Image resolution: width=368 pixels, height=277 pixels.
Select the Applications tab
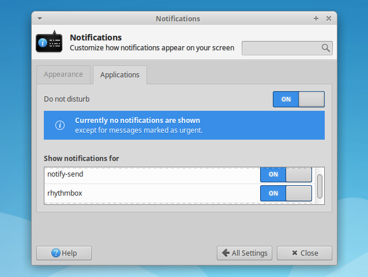click(x=120, y=75)
